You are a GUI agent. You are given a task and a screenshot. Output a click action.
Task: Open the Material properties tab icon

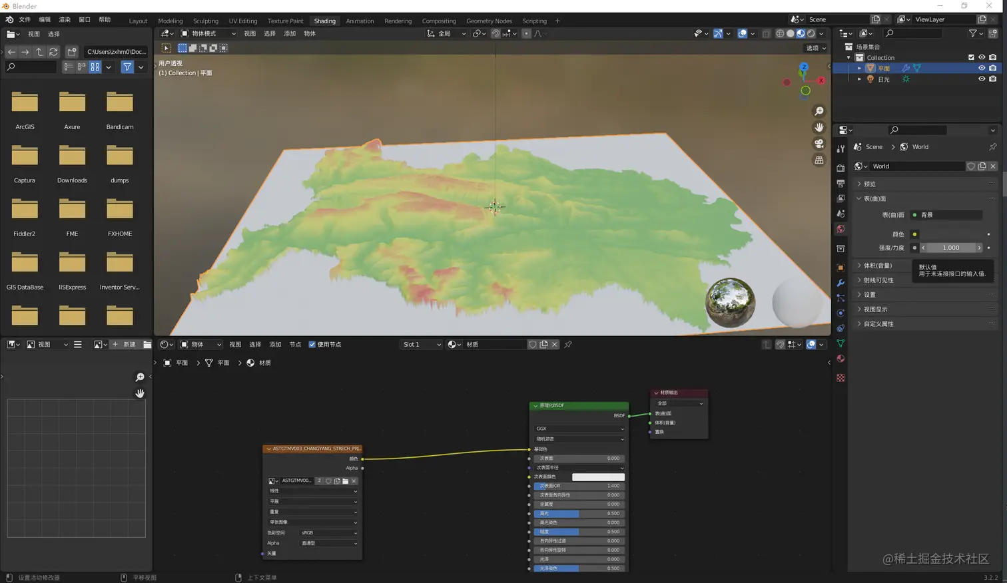[x=840, y=359]
